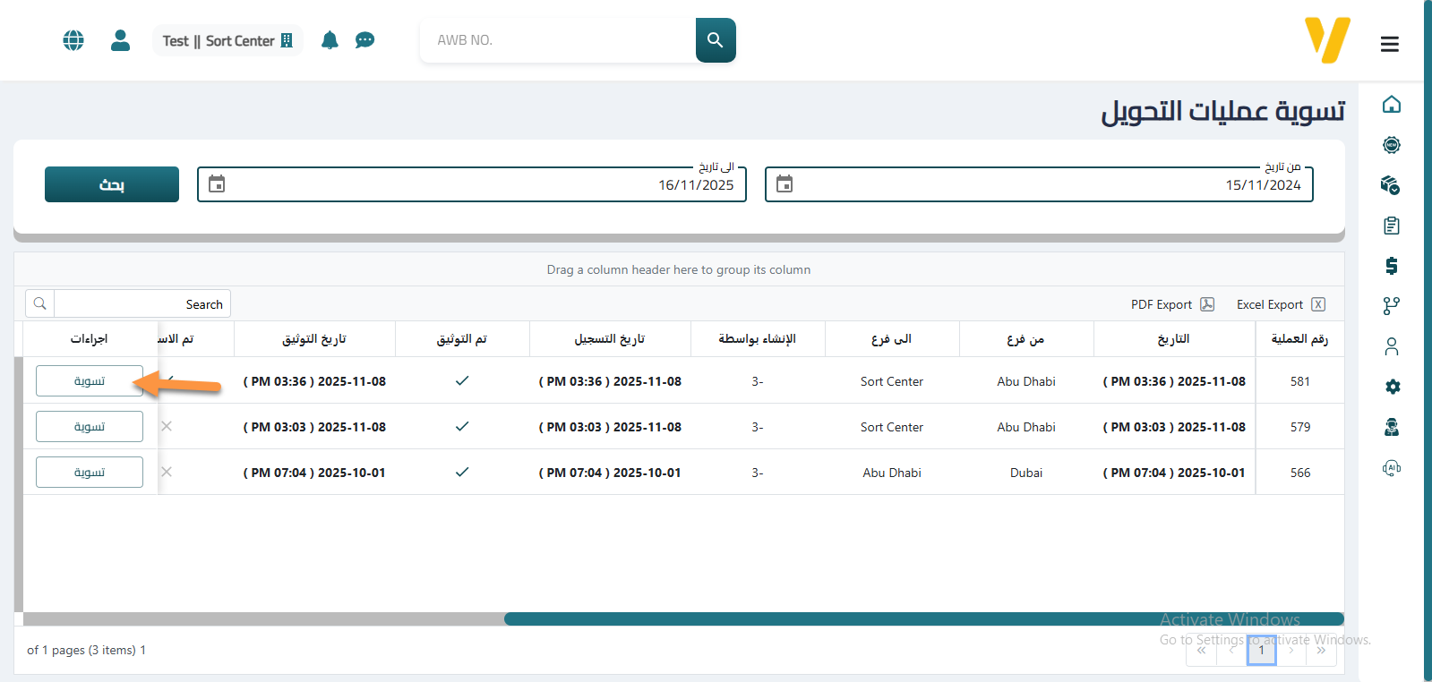This screenshot has width=1432, height=682.
Task: Open calendar picker for the 16/11/2025 date
Action: (217, 184)
